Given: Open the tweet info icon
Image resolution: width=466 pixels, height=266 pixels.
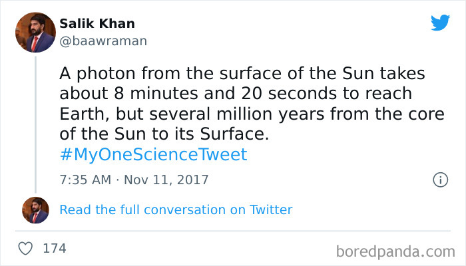Looking at the screenshot, I should pos(439,180).
